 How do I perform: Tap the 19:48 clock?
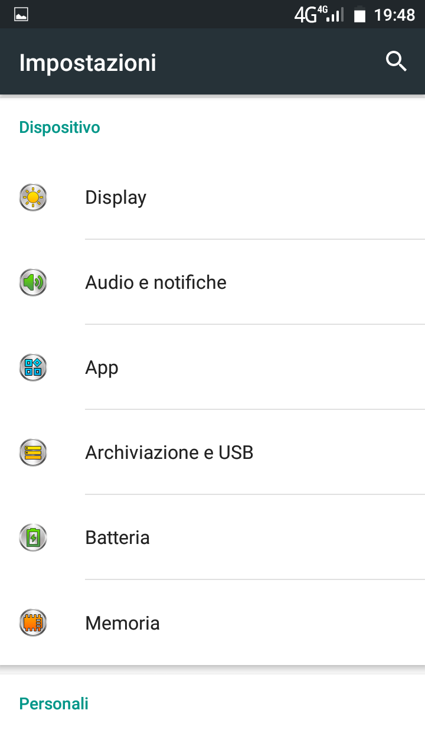point(394,15)
